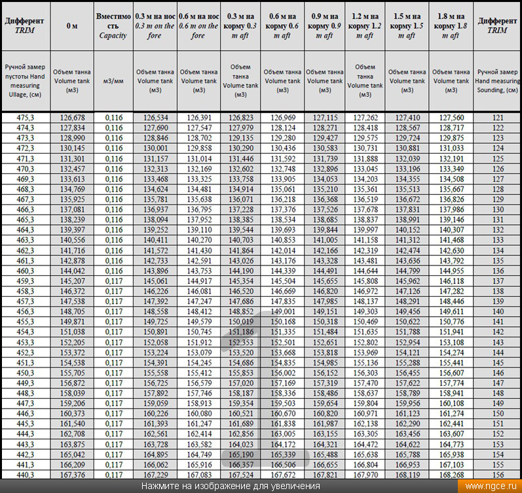This screenshot has height=493, width=522.
Task: Click the cell reading 154,538
Action: (x=72, y=363)
